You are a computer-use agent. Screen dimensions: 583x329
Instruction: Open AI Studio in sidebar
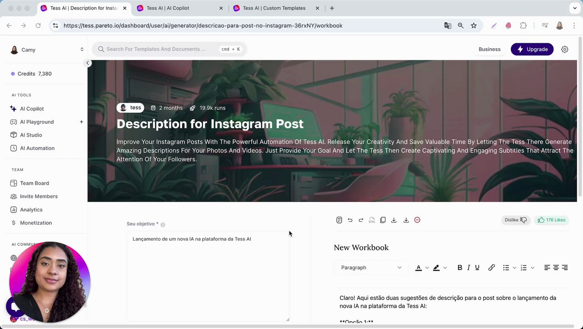pyautogui.click(x=31, y=135)
